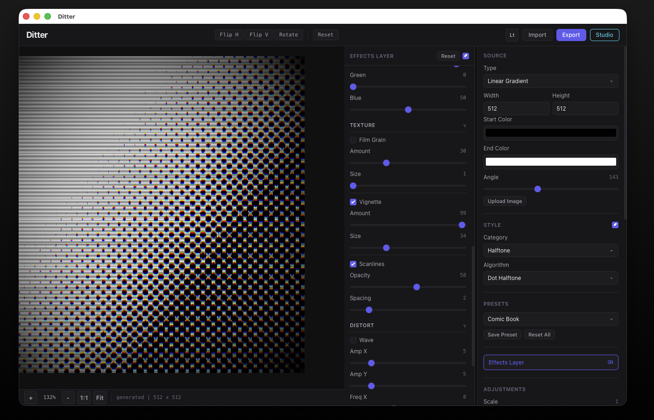Open the Algorithm Dot Halftone dropdown

point(550,278)
